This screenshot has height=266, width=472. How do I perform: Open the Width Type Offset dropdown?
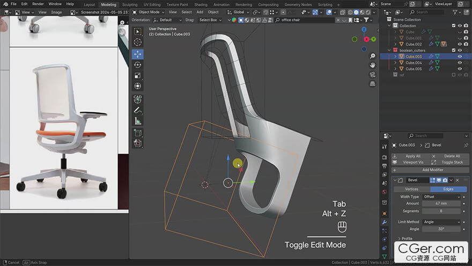coord(441,197)
